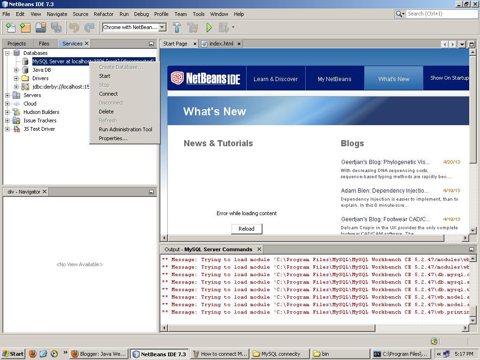Viewport: 480px width, 360px height.
Task: Click the Windows Start button
Action: 13,354
